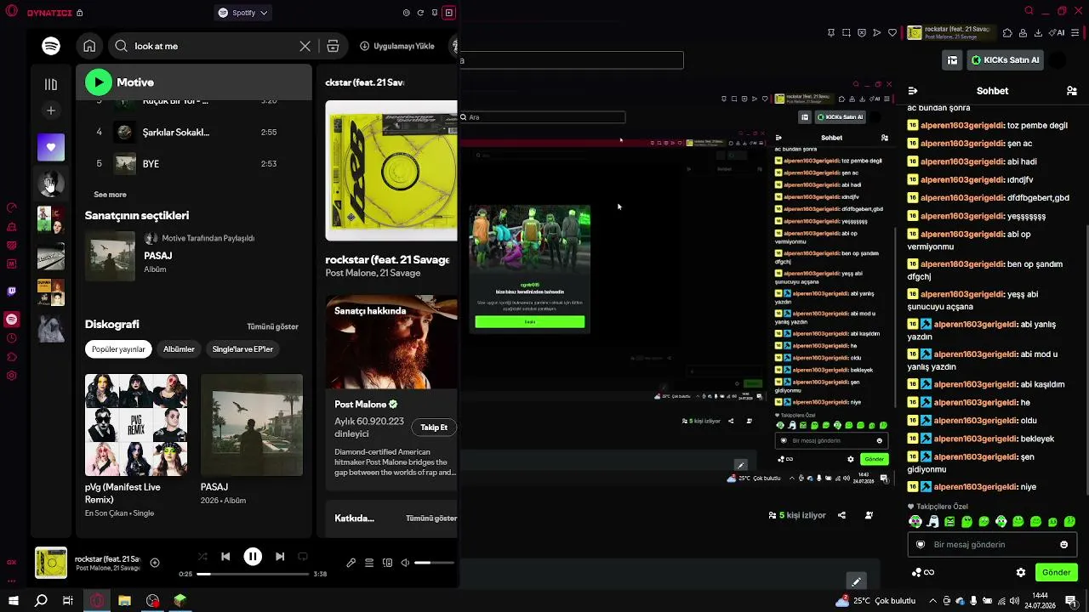Open the play queue icon

click(x=369, y=563)
